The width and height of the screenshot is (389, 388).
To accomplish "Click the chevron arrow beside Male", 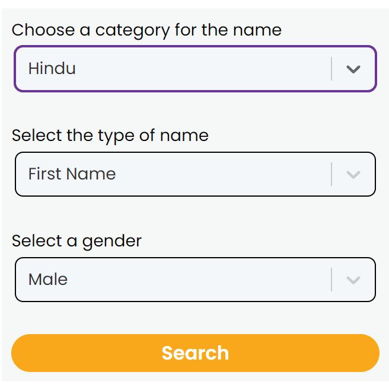I will click(x=353, y=280).
